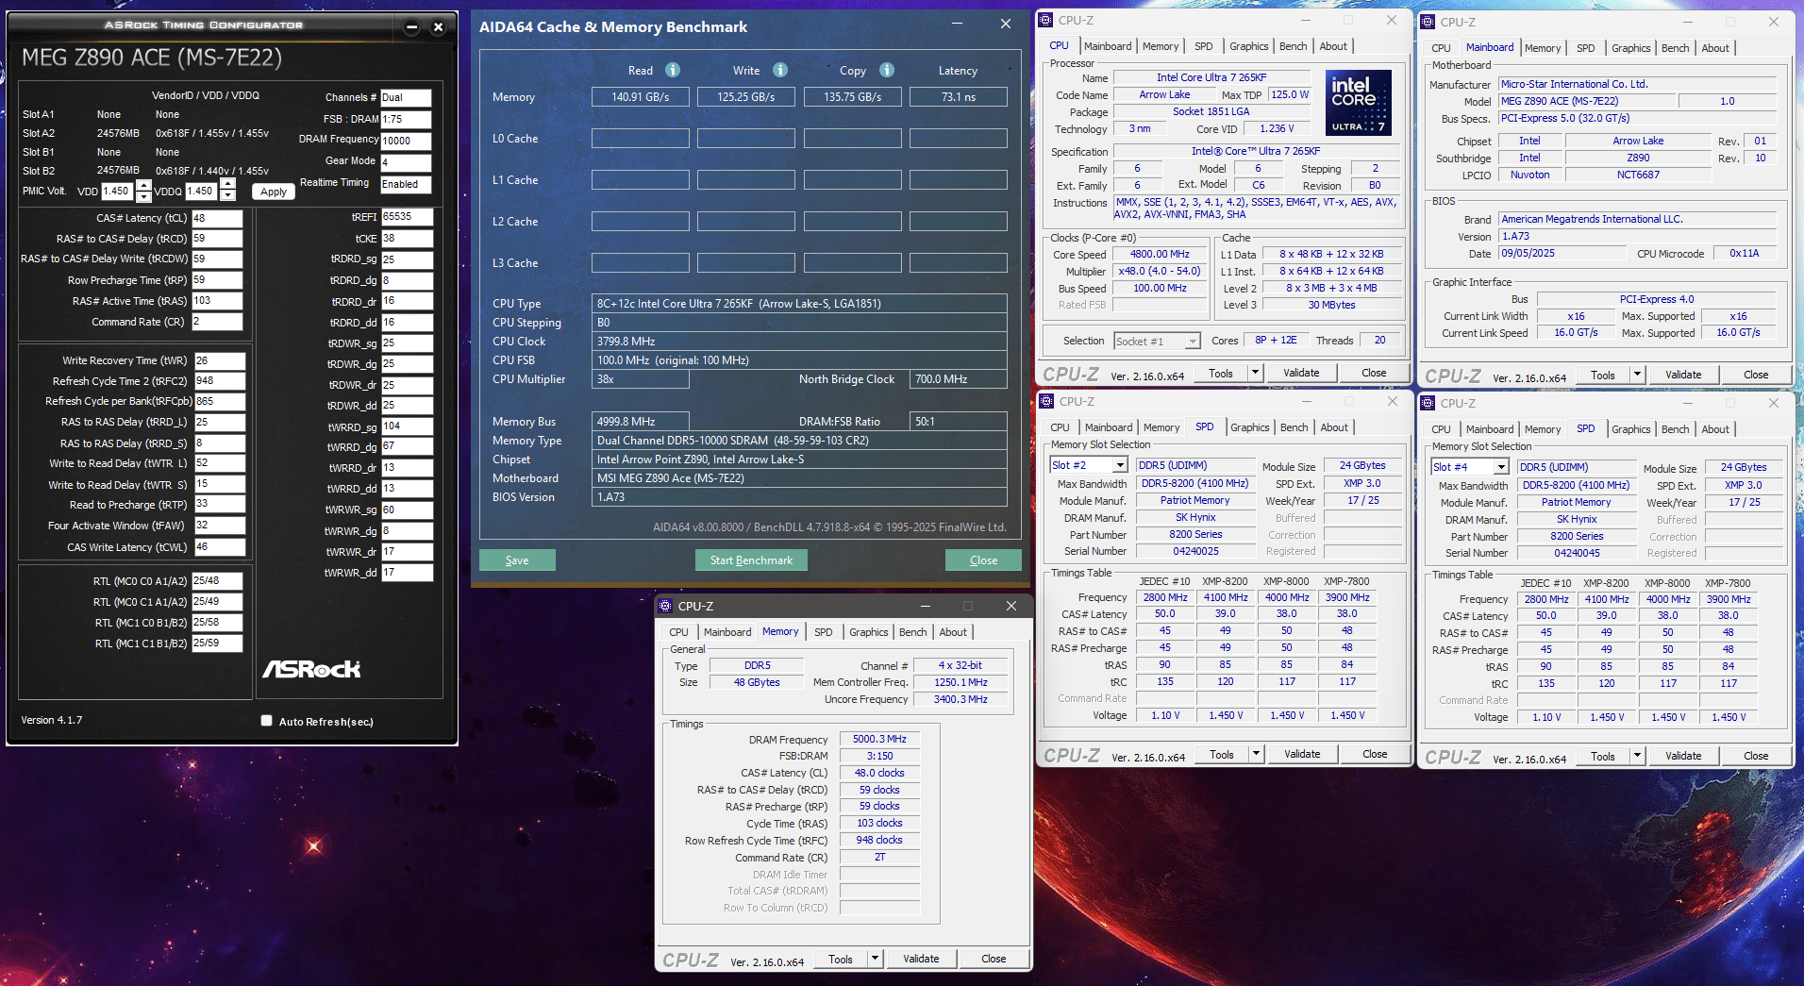The image size is (1804, 986).
Task: Click the CPU-Z title icon in the Processor window
Action: point(1046,20)
